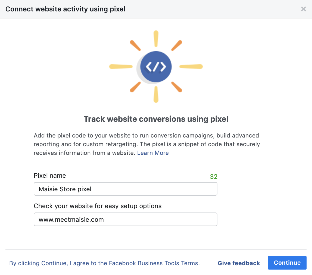This screenshot has width=312, height=275.
Task: Click the 'Track website conversions using pixel' heading
Action: click(x=156, y=119)
